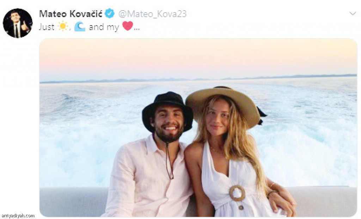
Task: Click the Mateo Kovačić display name
Action: click(x=71, y=14)
